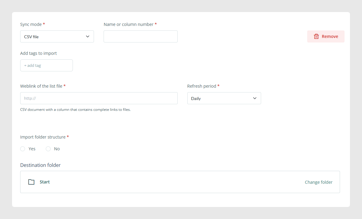Click the folder icon beside Start
Viewport: 362px width, 219px height.
click(x=31, y=182)
